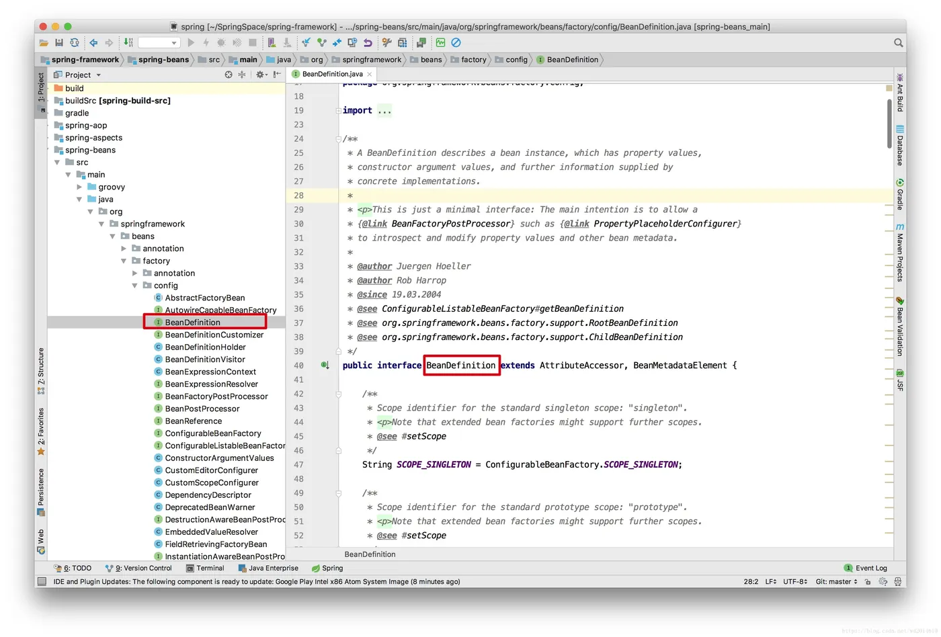This screenshot has height=637, width=941.
Task: Click the Commit changes VCS icon
Action: pyautogui.click(x=321, y=42)
